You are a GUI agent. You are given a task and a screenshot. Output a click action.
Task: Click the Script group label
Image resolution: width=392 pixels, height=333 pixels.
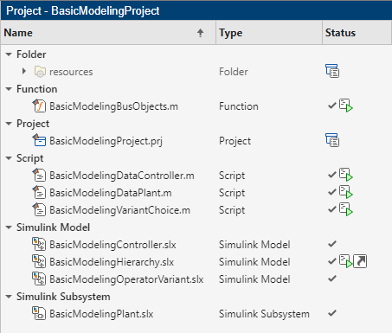[x=29, y=158]
